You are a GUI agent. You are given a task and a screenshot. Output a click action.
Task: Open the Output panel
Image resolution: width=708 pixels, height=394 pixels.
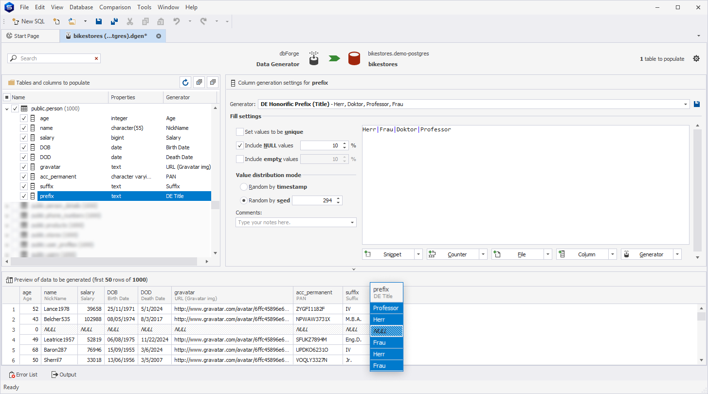click(x=64, y=375)
